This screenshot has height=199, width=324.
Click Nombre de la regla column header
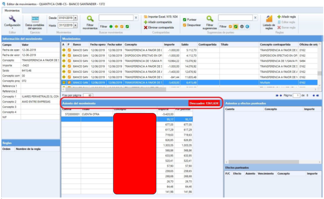pos(28,149)
